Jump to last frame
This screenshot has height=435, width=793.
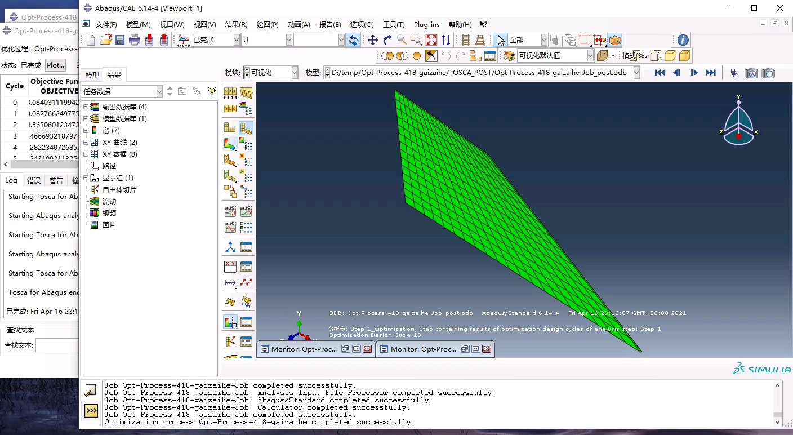[711, 73]
